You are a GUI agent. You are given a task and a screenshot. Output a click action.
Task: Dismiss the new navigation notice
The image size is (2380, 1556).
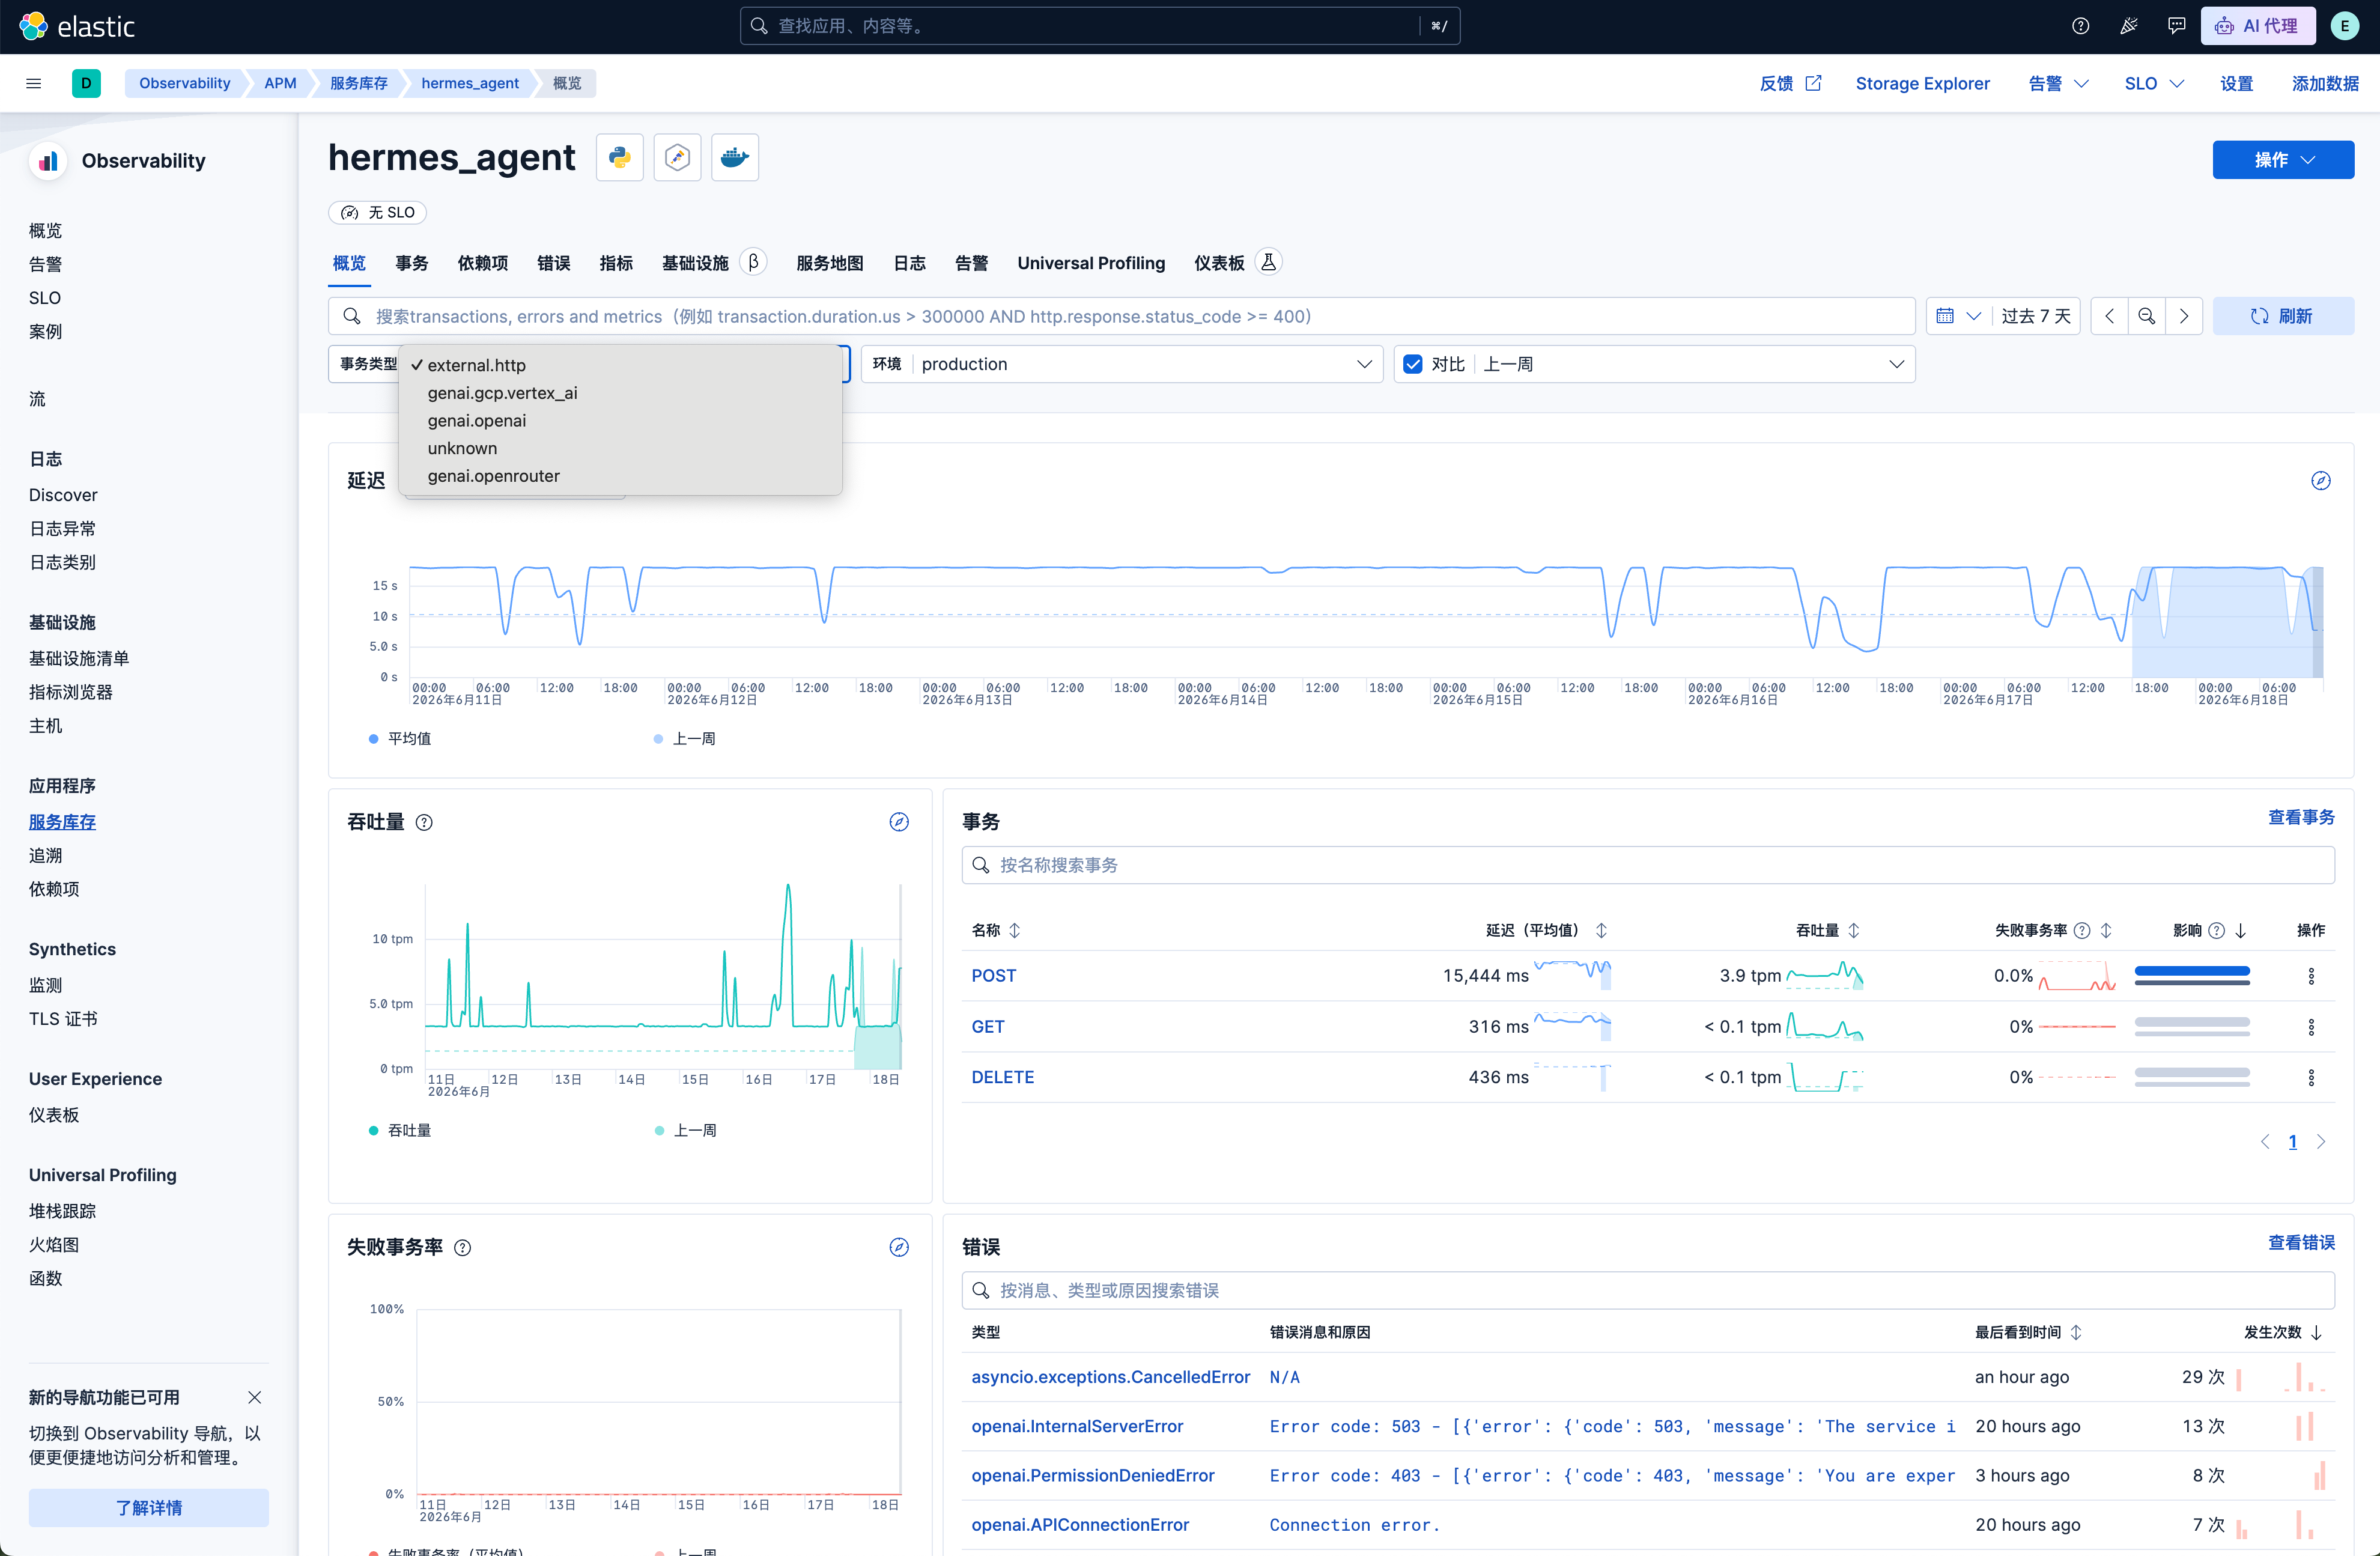pyautogui.click(x=254, y=1397)
